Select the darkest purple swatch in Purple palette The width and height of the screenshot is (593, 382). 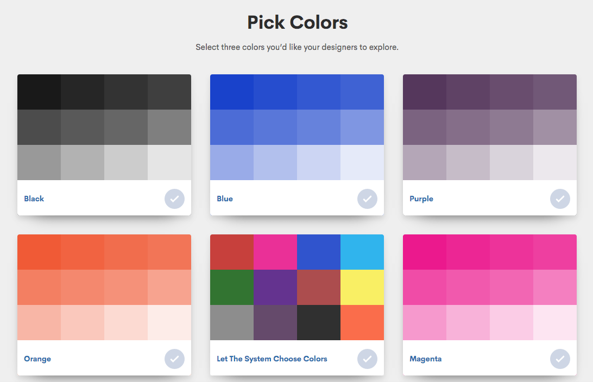425,92
